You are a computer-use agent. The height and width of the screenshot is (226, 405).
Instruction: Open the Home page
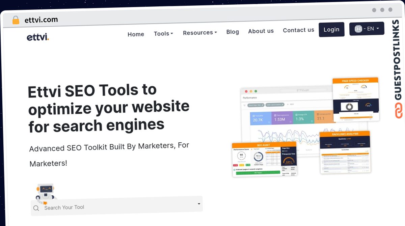tap(136, 34)
